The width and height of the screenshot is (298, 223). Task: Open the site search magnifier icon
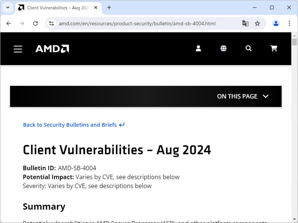(x=248, y=48)
